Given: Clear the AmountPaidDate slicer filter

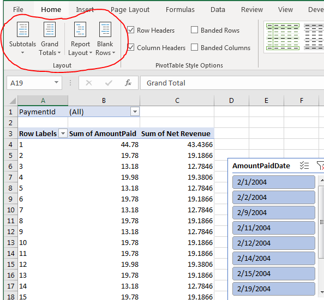Looking at the screenshot, I should [321, 166].
